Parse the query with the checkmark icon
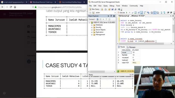Image resolution: width=175 pixels, height=98 pixels. pyautogui.click(x=133, y=13)
